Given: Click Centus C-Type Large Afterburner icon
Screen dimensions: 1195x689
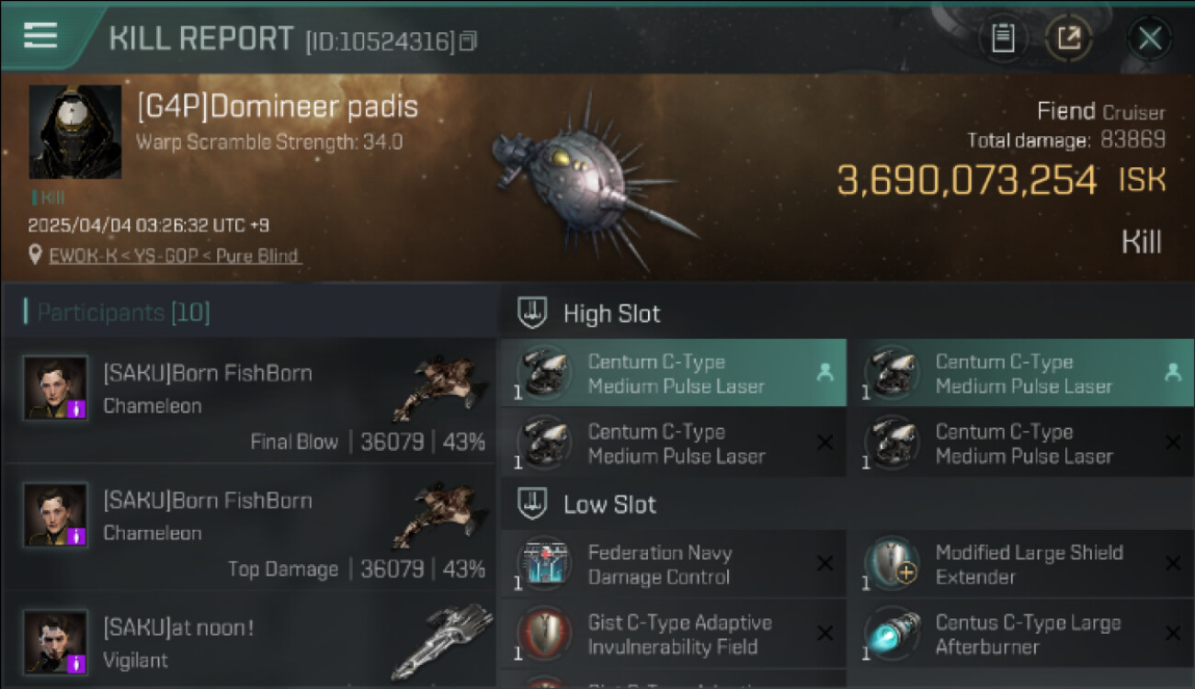Looking at the screenshot, I should pyautogui.click(x=892, y=635).
